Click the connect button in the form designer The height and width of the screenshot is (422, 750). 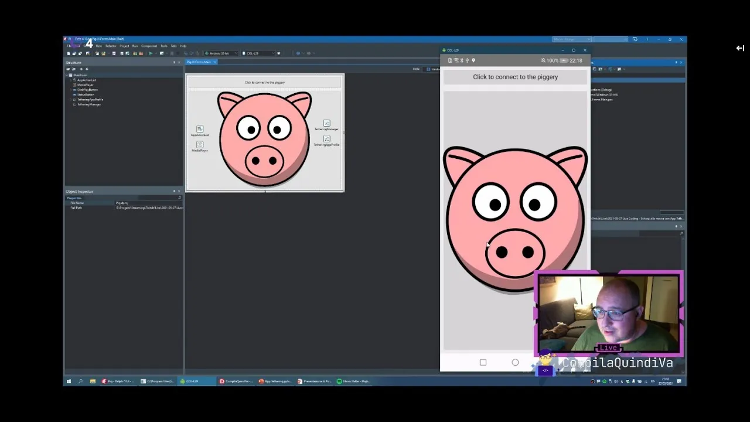pos(264,82)
